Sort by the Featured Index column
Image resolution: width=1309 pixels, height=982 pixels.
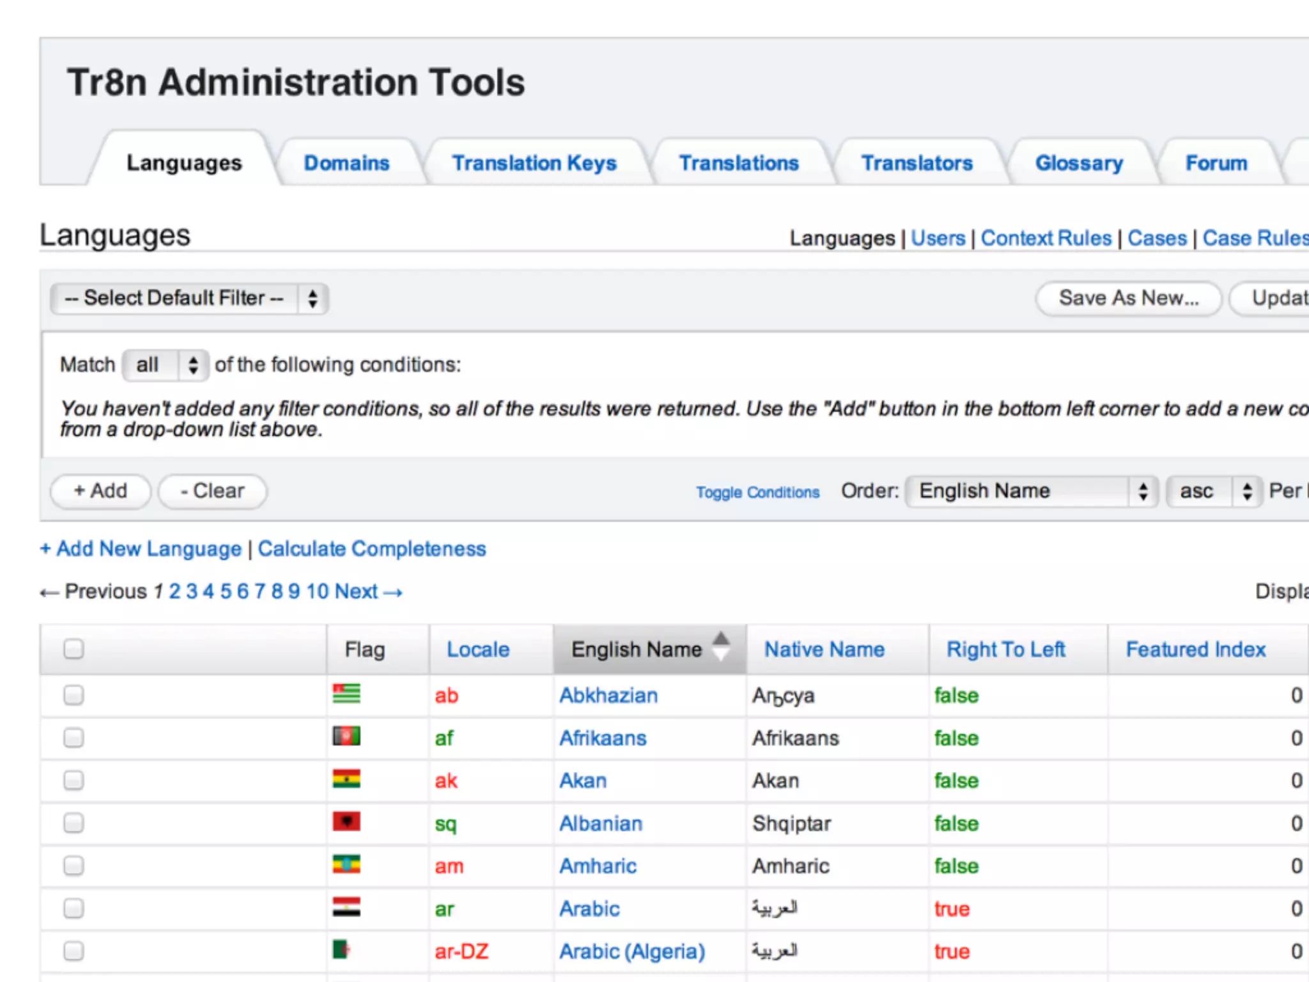pos(1196,650)
